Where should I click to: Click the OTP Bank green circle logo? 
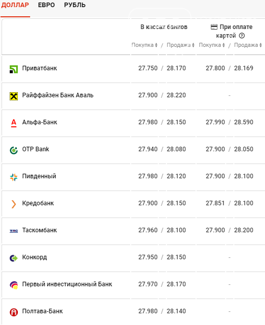click(x=14, y=150)
